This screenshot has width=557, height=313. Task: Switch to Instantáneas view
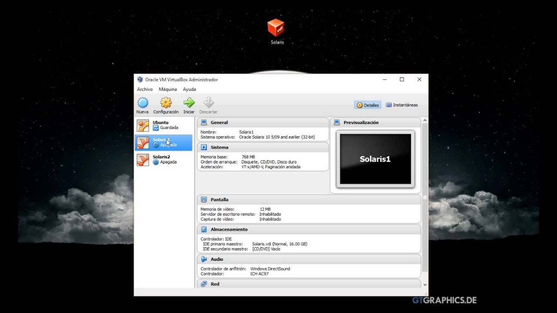pyautogui.click(x=402, y=105)
